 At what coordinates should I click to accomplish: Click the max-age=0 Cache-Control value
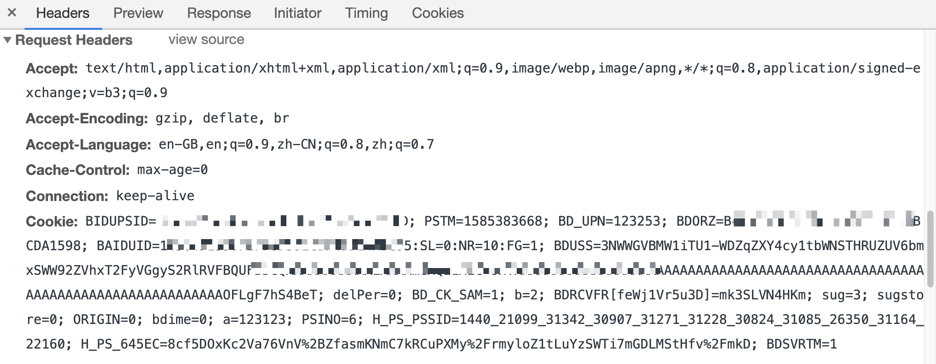pos(173,170)
